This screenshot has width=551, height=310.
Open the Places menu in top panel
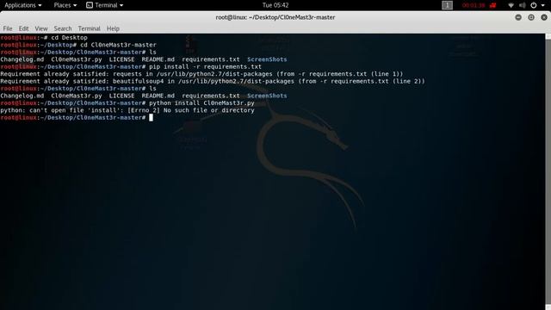[65, 5]
